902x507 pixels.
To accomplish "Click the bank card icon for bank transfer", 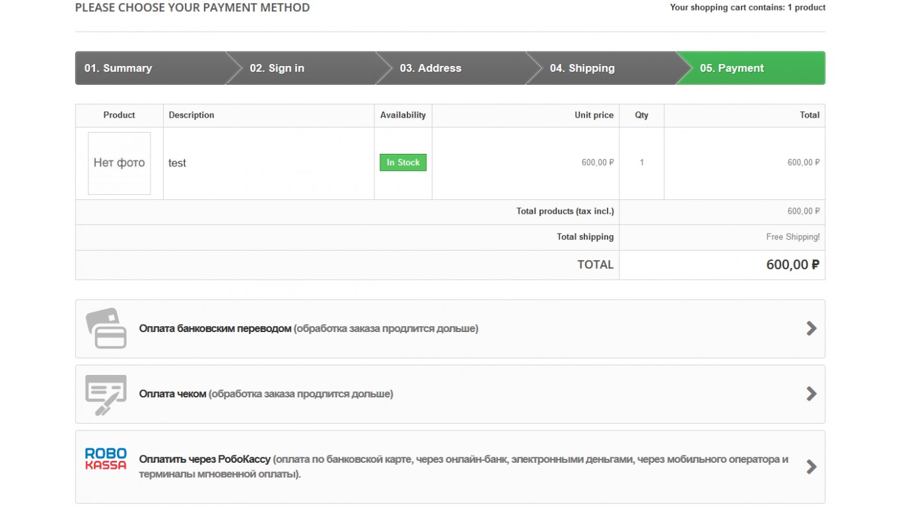I will click(106, 328).
